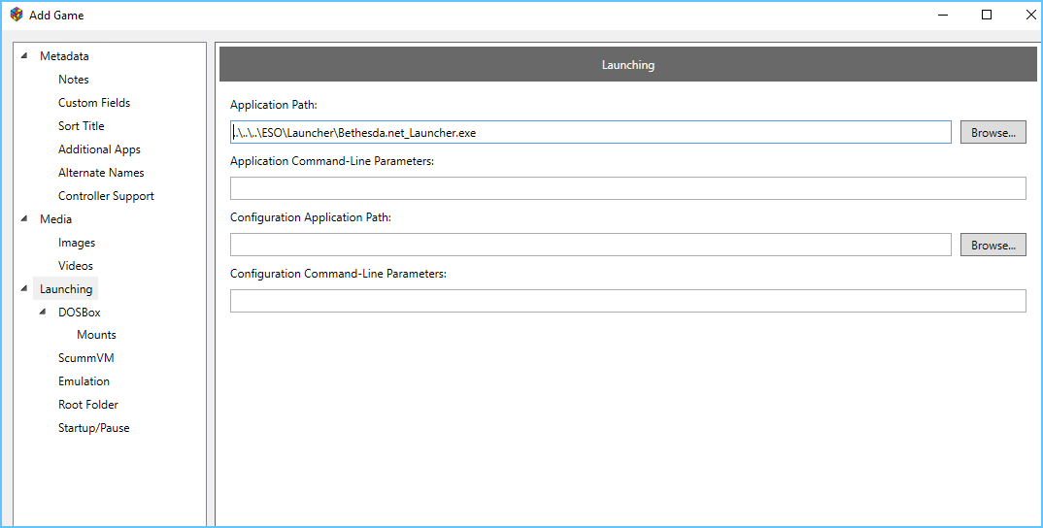Collapse the Metadata tree section
Viewport: 1043px width, 528px height.
click(24, 56)
